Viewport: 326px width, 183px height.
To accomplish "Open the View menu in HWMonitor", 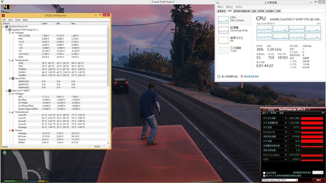I will [x=11, y=20].
